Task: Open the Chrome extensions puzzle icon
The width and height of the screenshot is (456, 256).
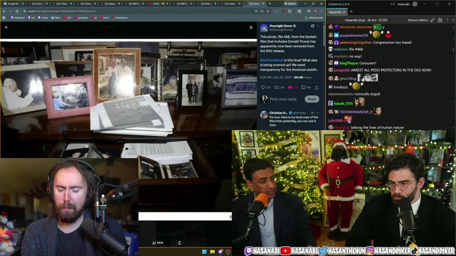Action: pos(289,11)
